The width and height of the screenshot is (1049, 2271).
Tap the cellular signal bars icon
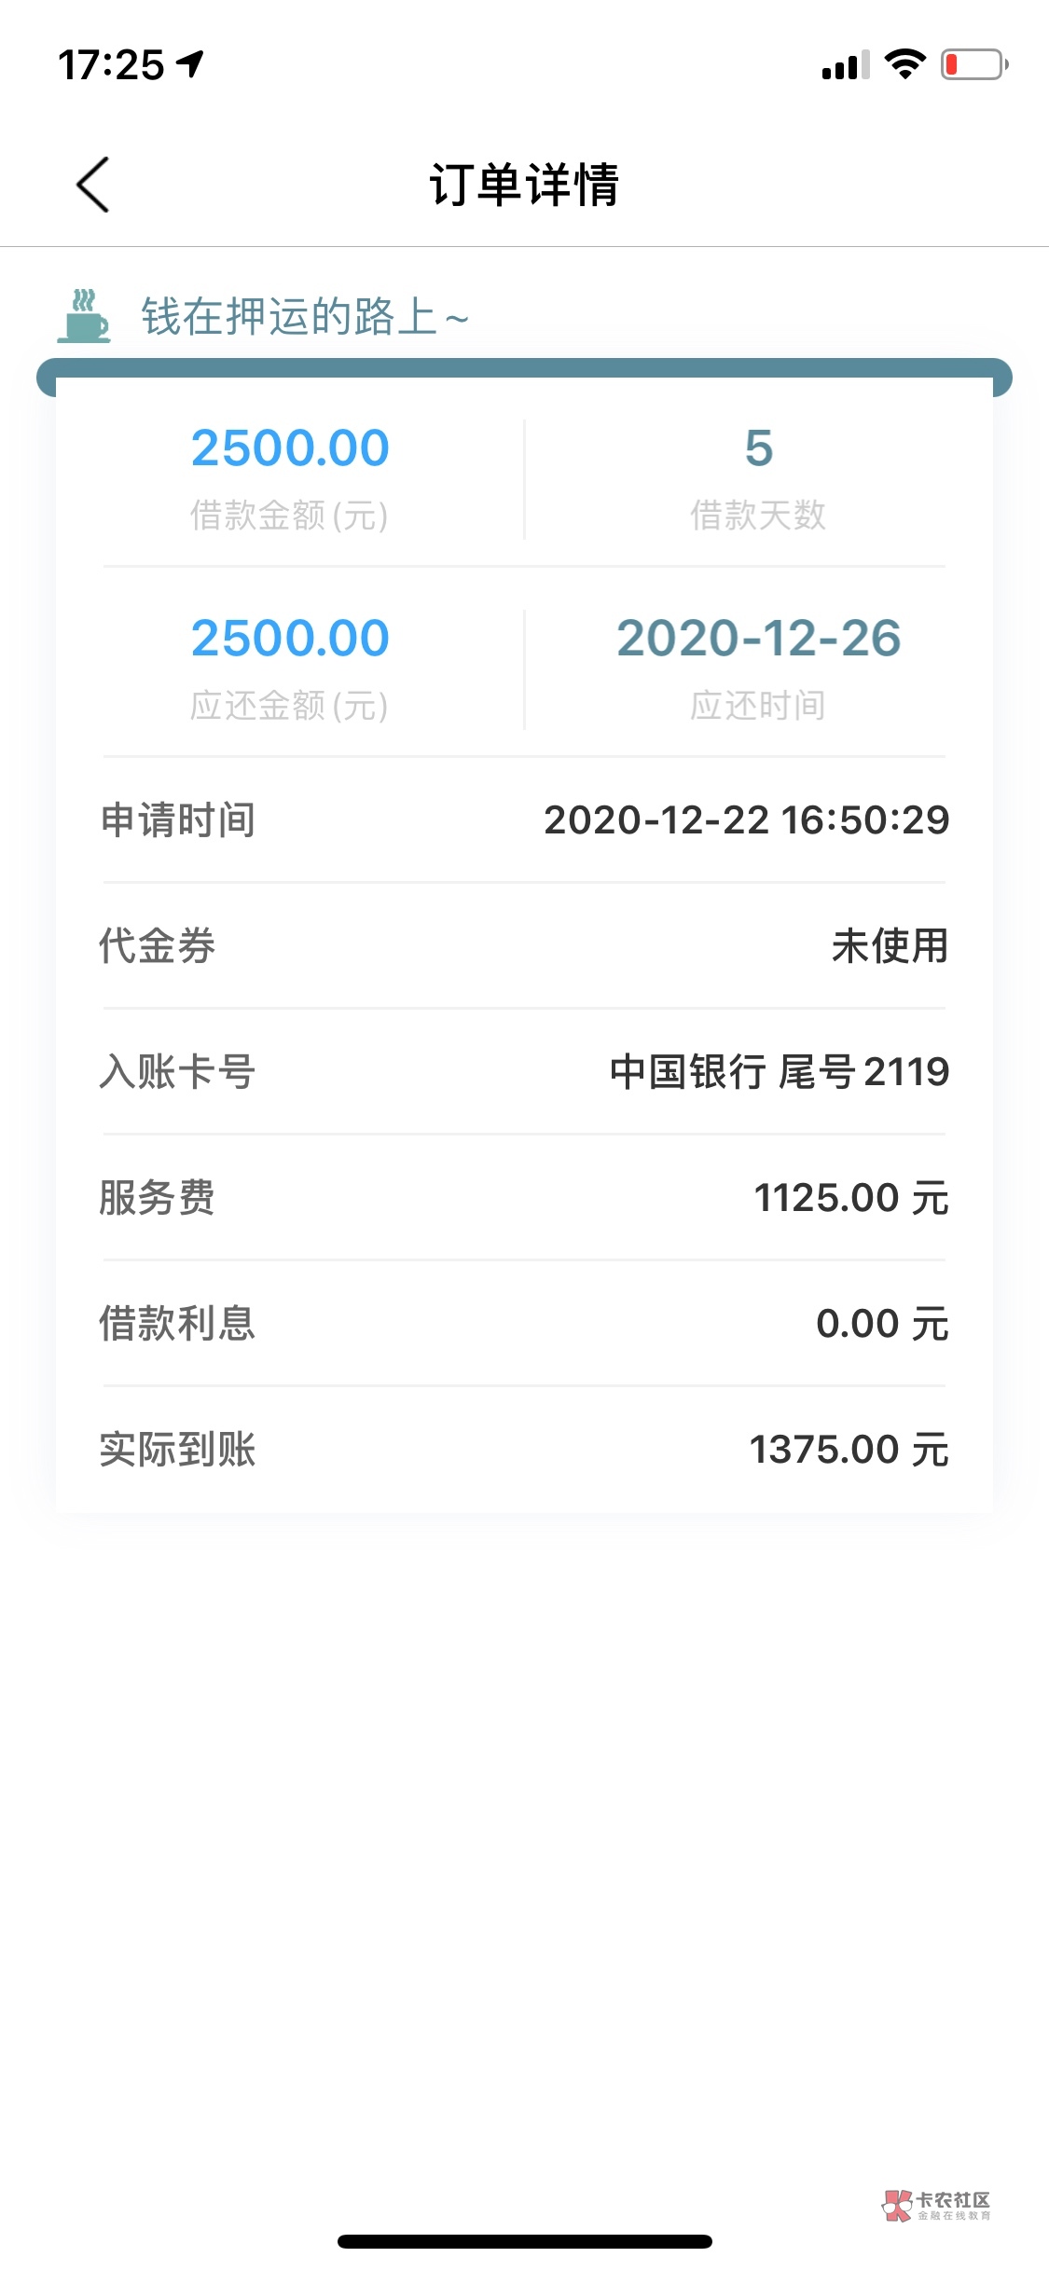click(845, 65)
